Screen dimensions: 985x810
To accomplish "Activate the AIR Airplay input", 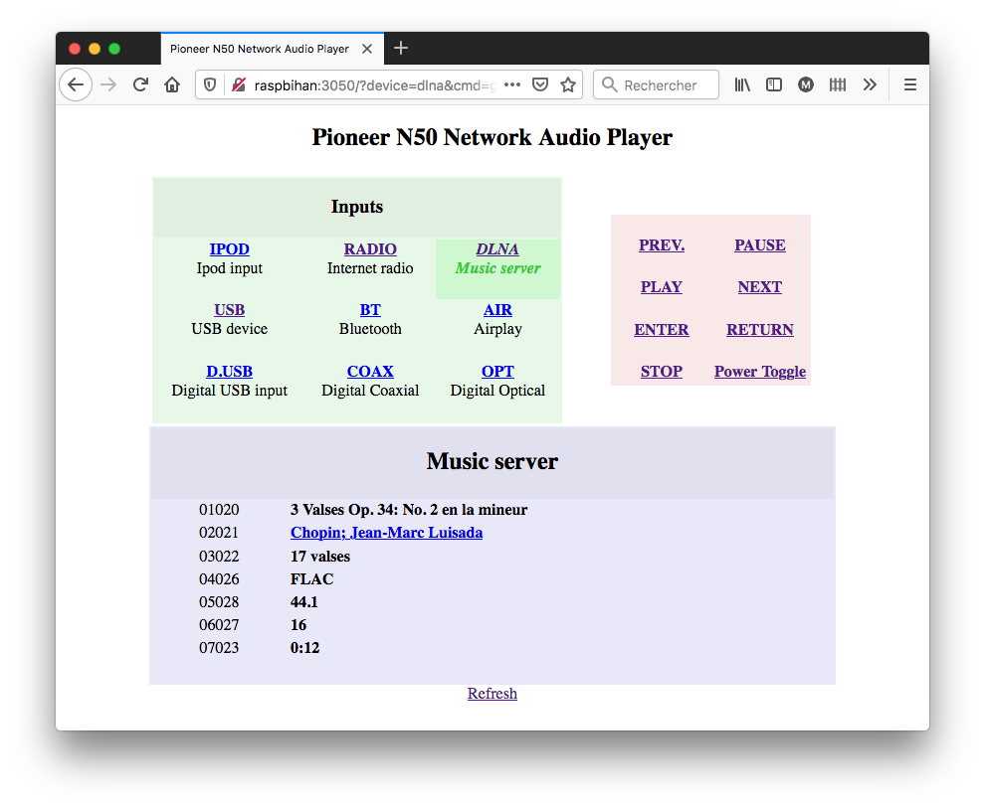I will (497, 310).
